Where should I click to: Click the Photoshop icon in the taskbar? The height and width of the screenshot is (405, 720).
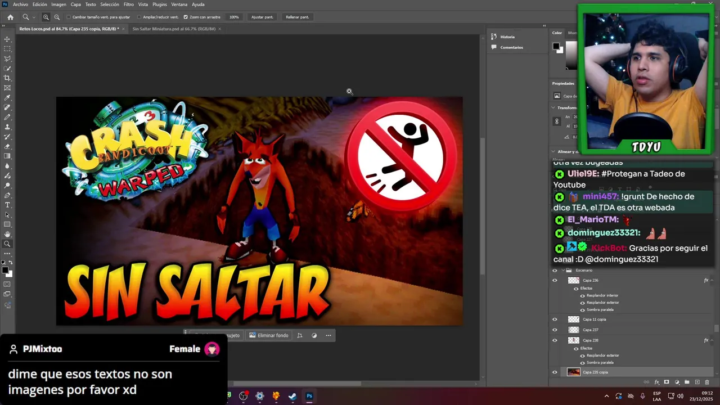[x=309, y=396]
